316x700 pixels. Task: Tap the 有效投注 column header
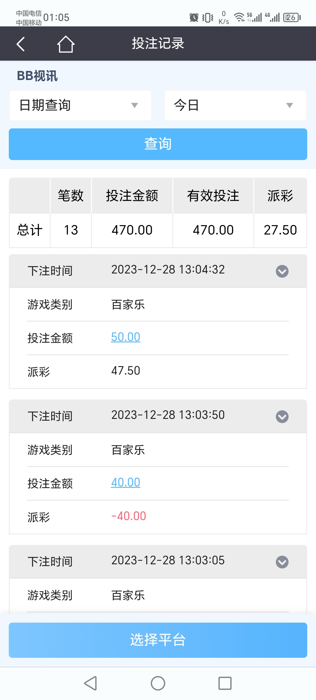coord(213,196)
